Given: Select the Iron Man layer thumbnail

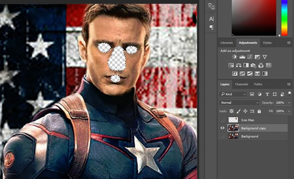Looking at the screenshot, I should 233,120.
